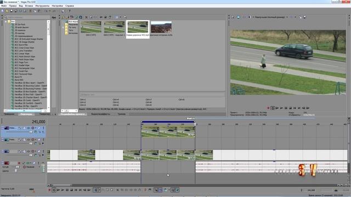Pause playback in timeline transport bar
The image size is (351, 197).
pyautogui.click(x=67, y=190)
